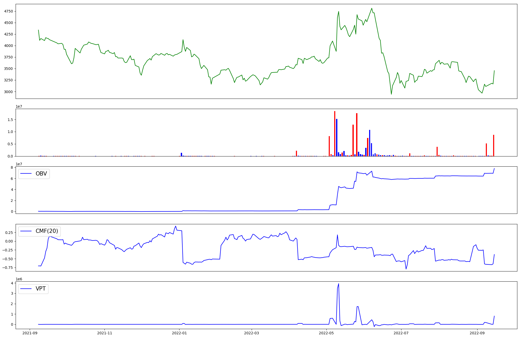
Task: Click the highest VPT spike peak
Action: pyautogui.click(x=338, y=284)
